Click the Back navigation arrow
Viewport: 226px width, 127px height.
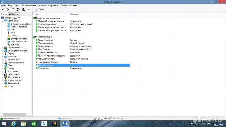[3, 10]
